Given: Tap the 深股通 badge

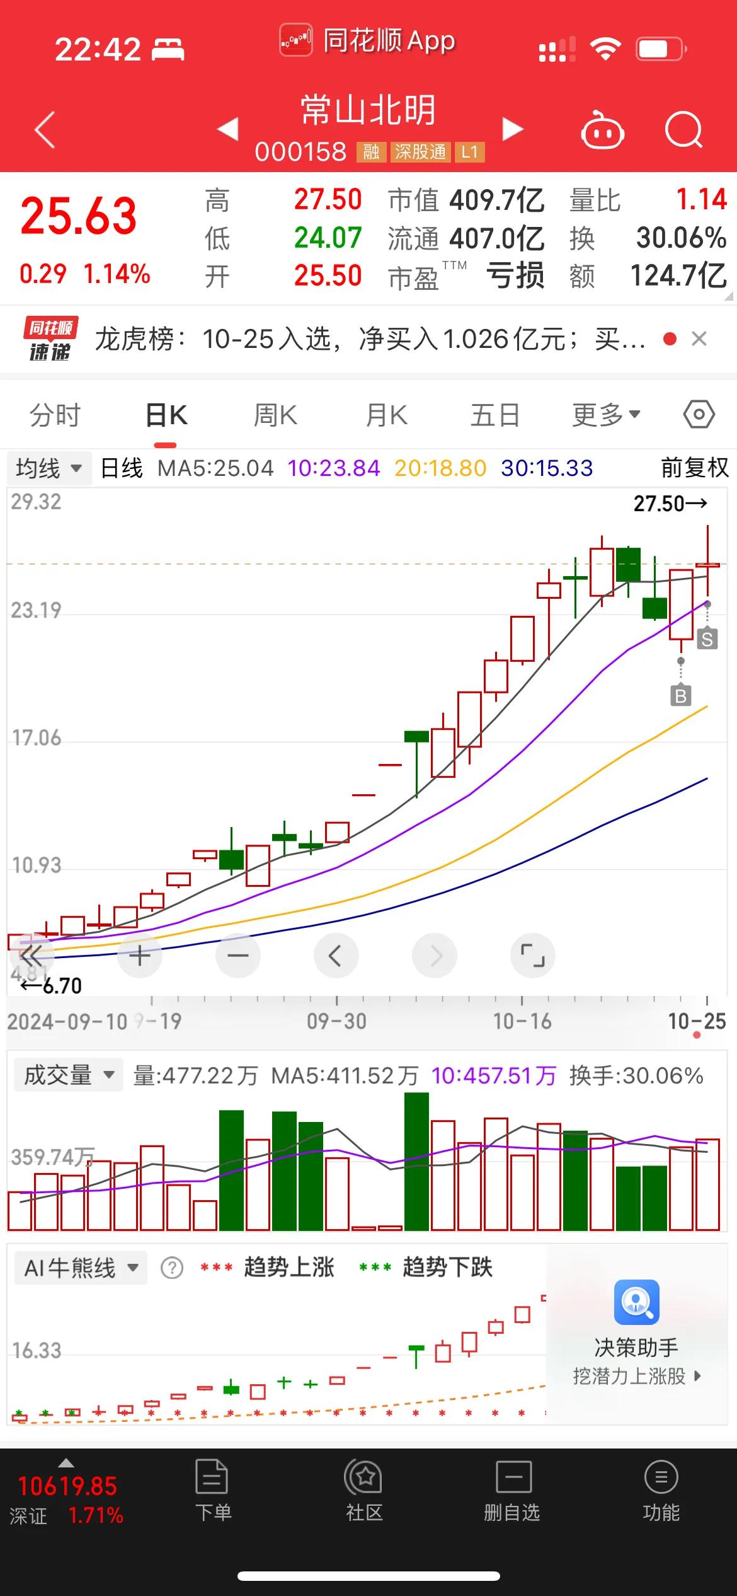Looking at the screenshot, I should [x=420, y=152].
